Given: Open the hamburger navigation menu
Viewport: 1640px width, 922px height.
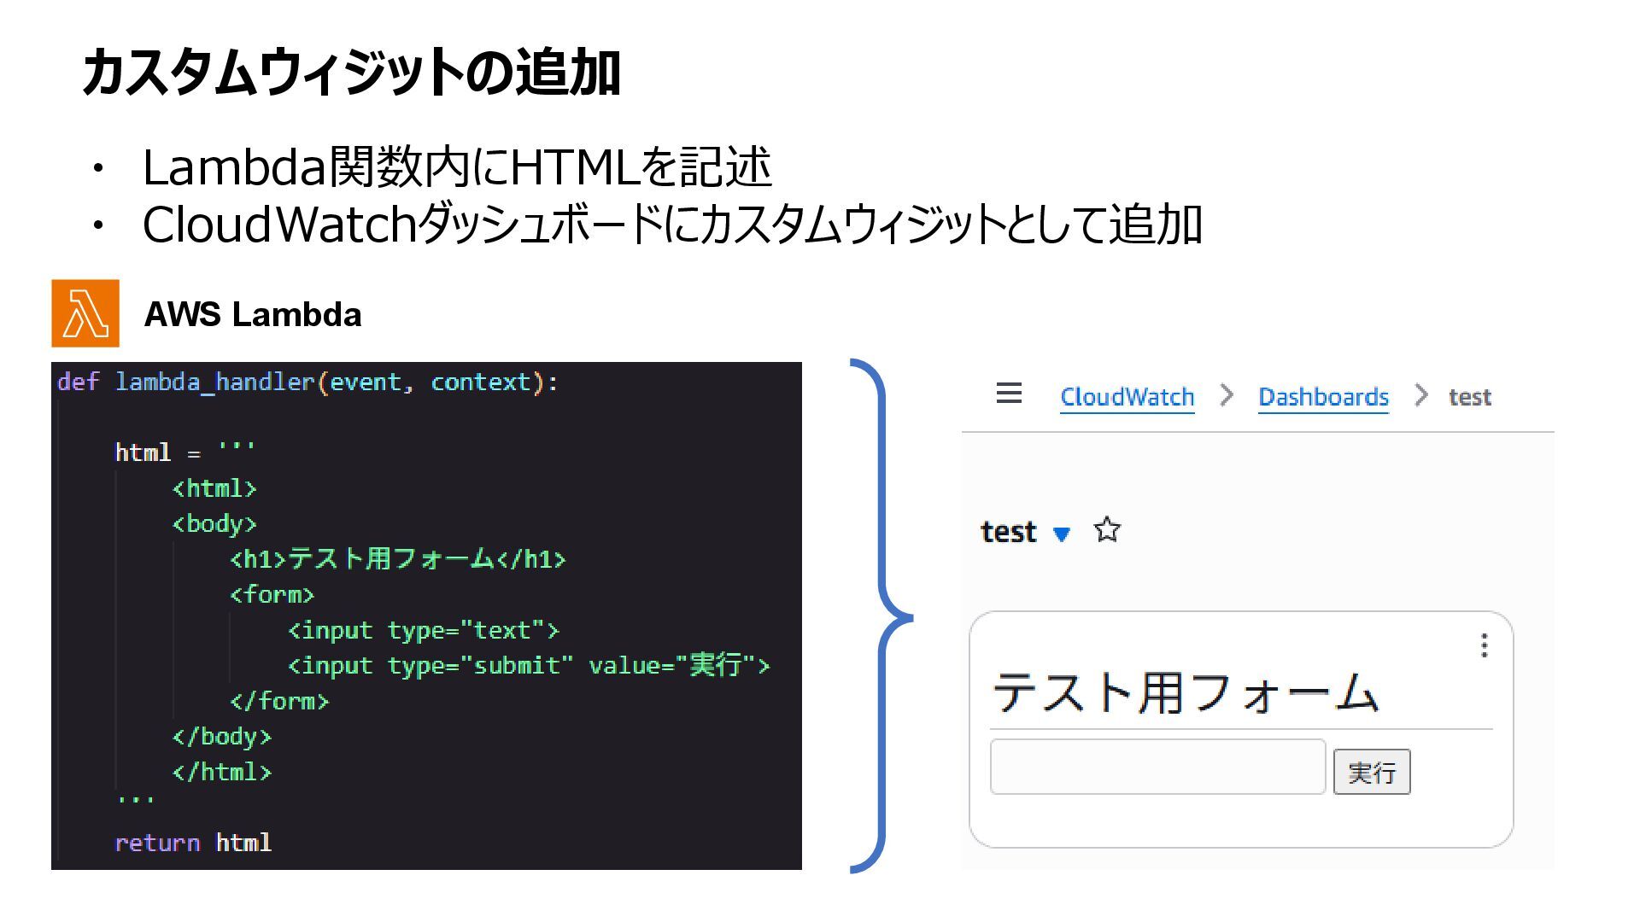Looking at the screenshot, I should pos(1009,394).
